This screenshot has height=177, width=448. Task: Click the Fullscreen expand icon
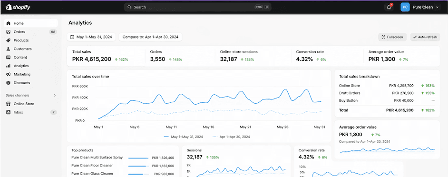(x=383, y=37)
